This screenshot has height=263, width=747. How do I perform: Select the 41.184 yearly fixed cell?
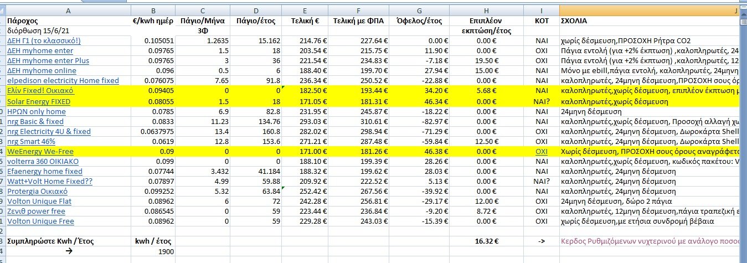[x=256, y=171]
